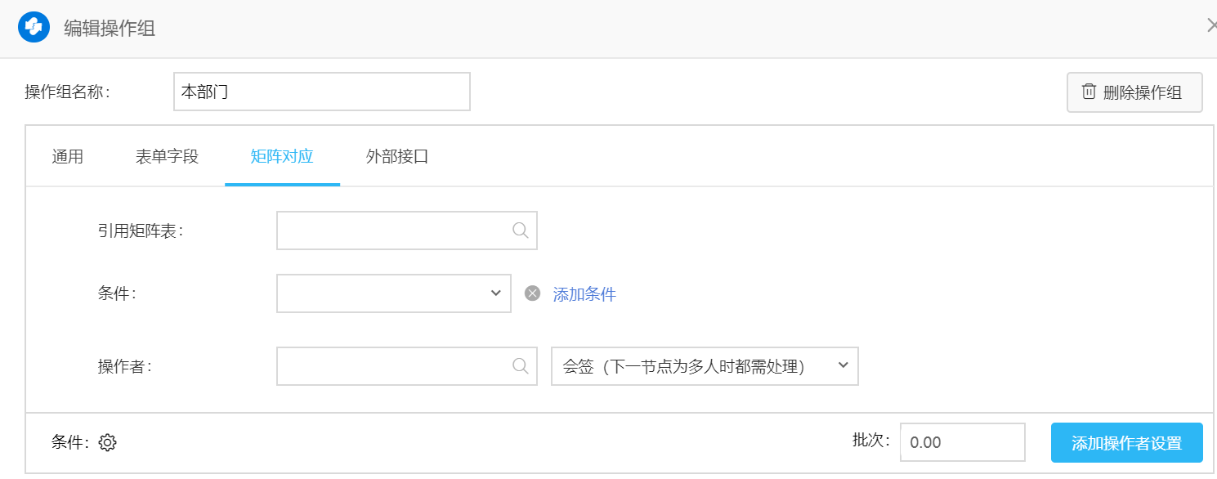Click the search icon in 操作者 field
The height and width of the screenshot is (479, 1217).
(520, 365)
